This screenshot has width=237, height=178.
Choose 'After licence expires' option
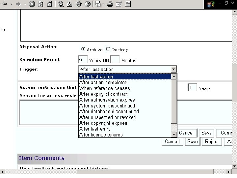[125, 135]
